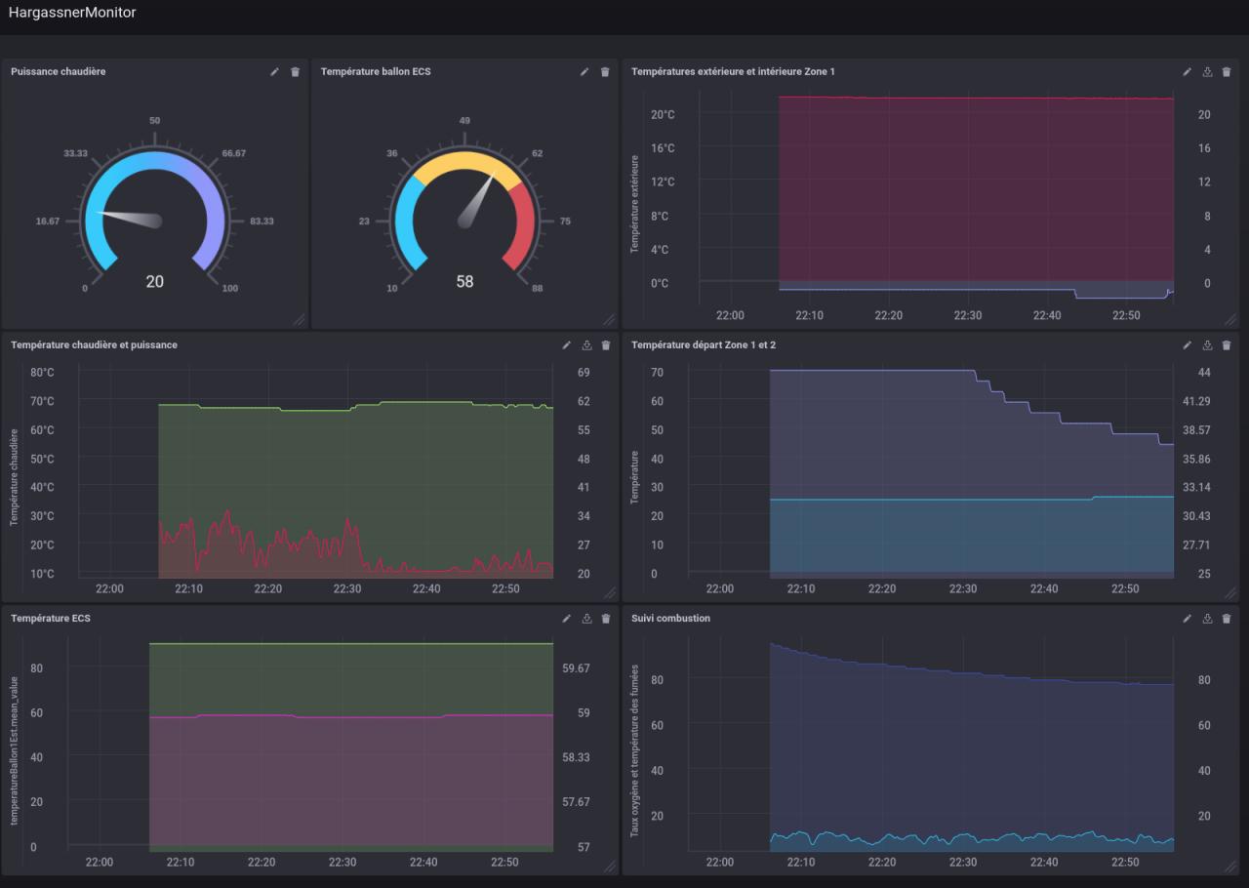
Task: Click resize handle of Température chaudière et puissance panel
Action: pos(610,592)
